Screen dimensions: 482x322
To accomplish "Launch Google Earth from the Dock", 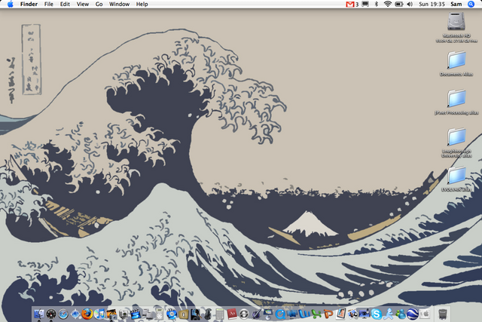I will 413,314.
